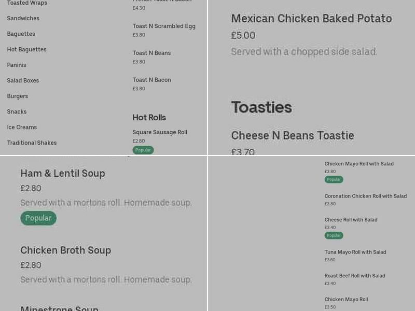Open the Mexican Chicken Baked Potato item
The width and height of the screenshot is (415, 311).
(311, 18)
